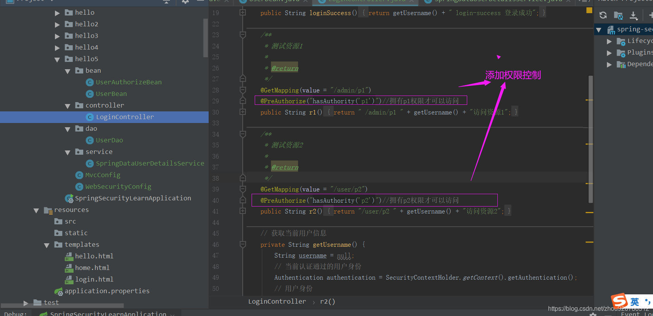Click the UserAuthorizeBean class icon
The height and width of the screenshot is (316, 653).
tap(90, 82)
